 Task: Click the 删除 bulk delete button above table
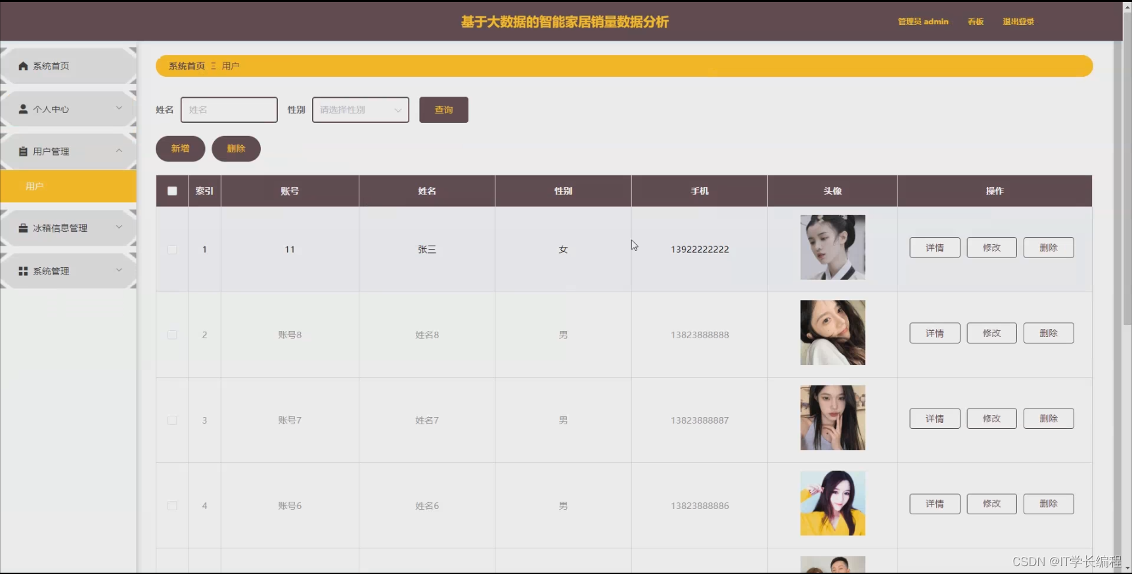pos(236,148)
